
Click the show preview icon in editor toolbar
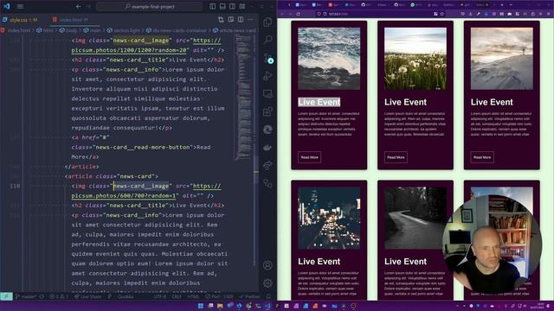pyautogui.click(x=231, y=19)
